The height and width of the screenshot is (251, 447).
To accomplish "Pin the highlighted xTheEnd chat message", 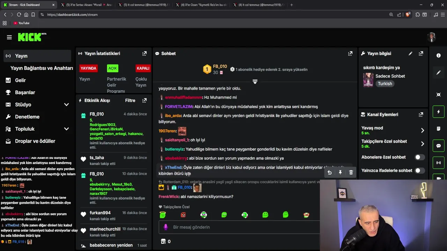I will pyautogui.click(x=340, y=172).
